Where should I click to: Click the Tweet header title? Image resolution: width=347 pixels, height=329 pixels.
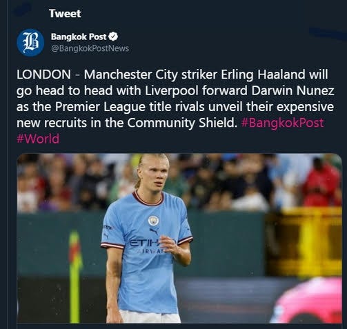click(x=65, y=13)
